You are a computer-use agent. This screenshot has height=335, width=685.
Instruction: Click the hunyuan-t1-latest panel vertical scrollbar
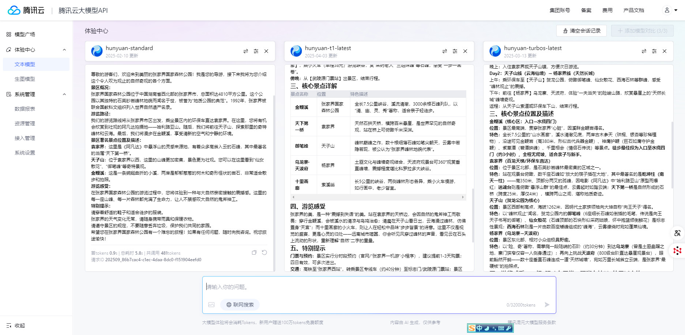click(x=473, y=216)
